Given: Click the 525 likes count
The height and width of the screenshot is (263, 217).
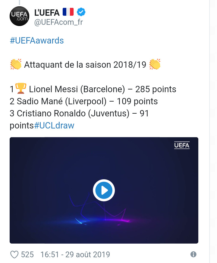Looking at the screenshot, I should [x=27, y=255].
